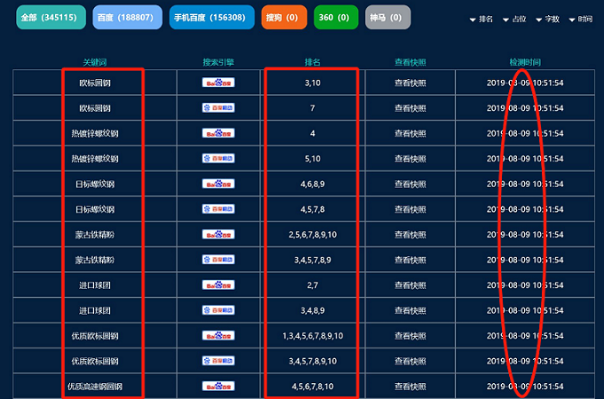
Task: Click keyword cell 优质高速钢圆钢
Action: 95,387
